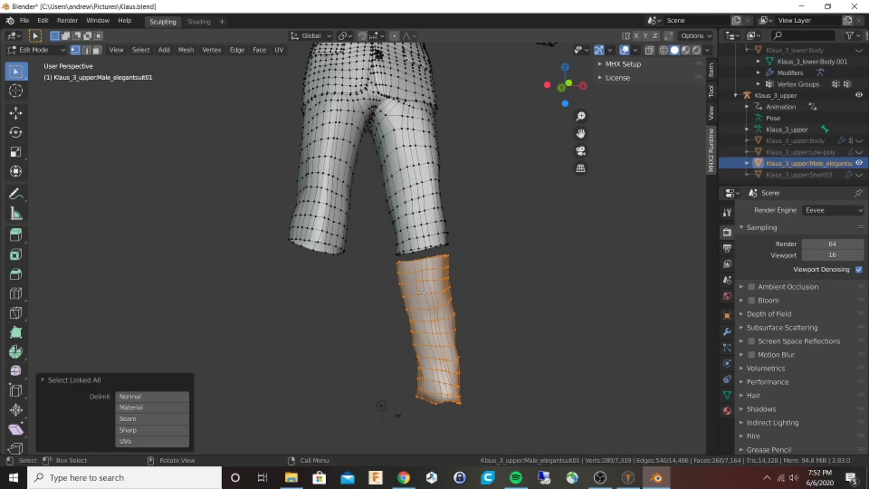Select the Move tool
869x489 pixels.
(x=16, y=113)
